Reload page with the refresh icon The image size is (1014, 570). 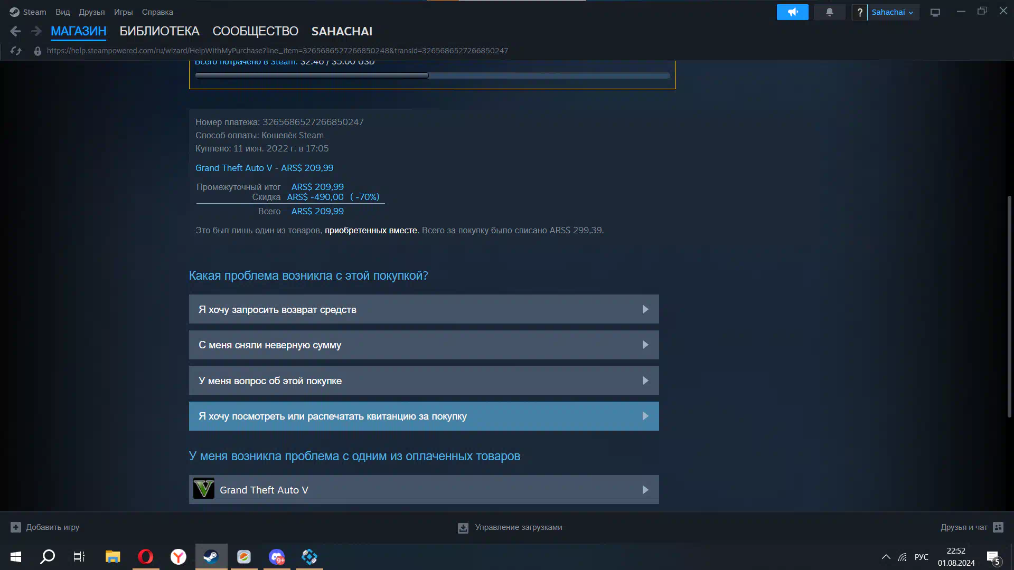(x=16, y=51)
